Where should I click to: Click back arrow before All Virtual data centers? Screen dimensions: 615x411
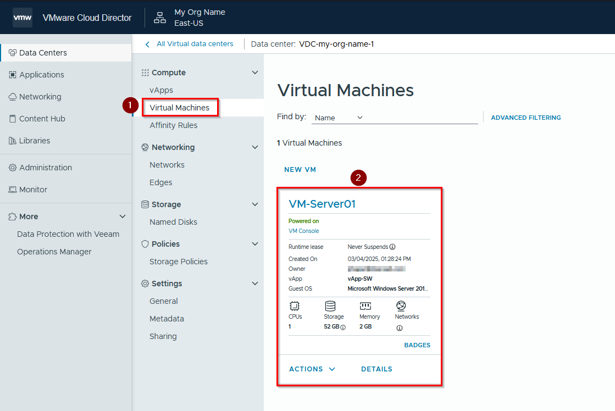[x=147, y=45]
